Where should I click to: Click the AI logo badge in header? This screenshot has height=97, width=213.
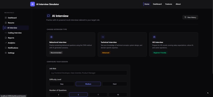(33, 4)
